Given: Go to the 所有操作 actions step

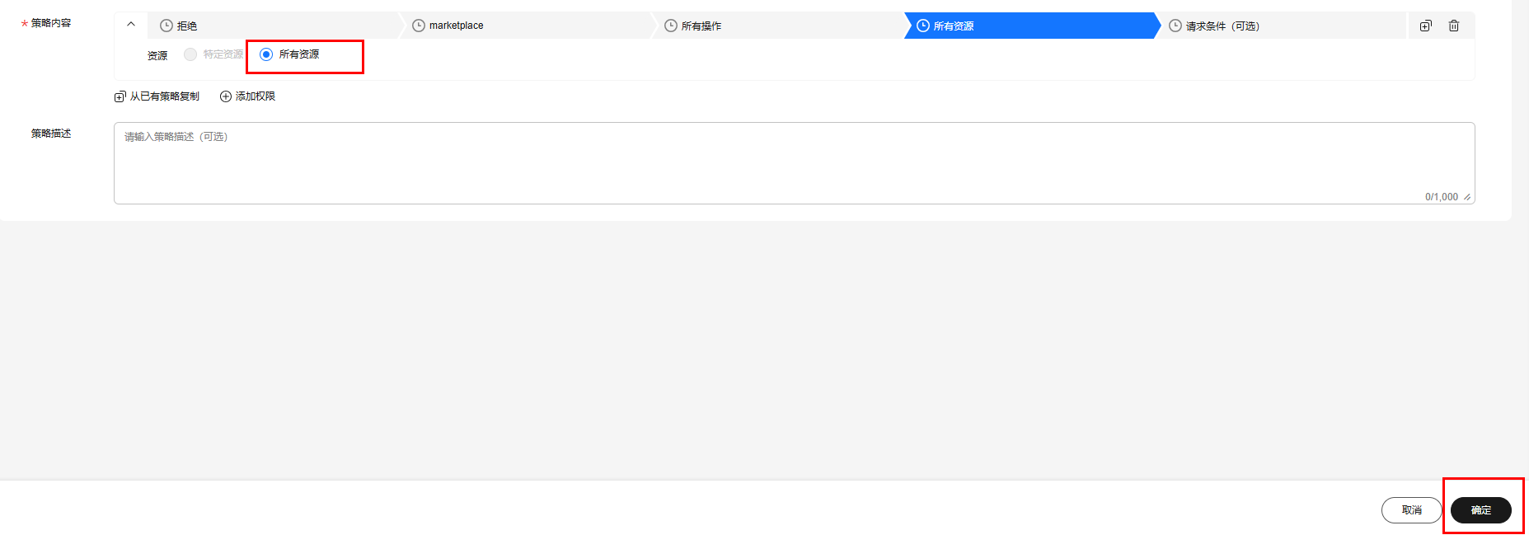Looking at the screenshot, I should (x=701, y=26).
